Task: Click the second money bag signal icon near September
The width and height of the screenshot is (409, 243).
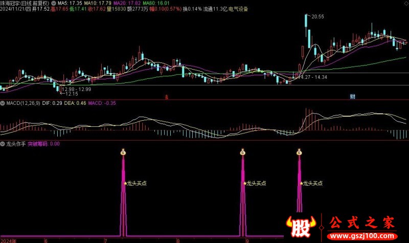Action: tap(243, 151)
